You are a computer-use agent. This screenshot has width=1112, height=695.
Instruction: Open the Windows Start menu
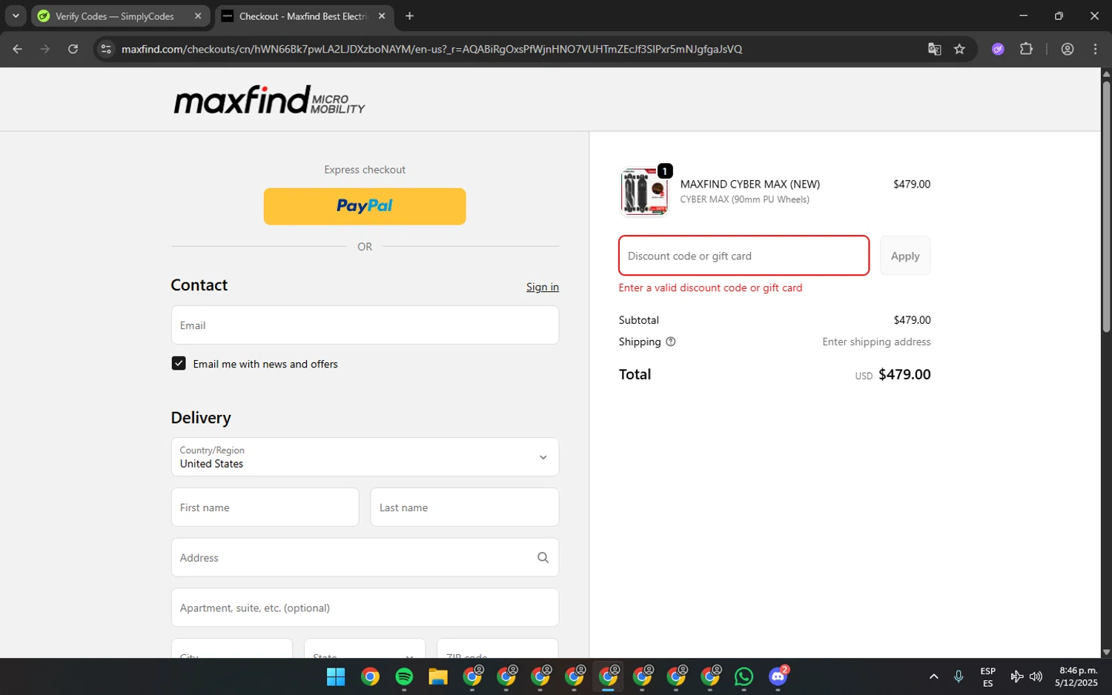click(336, 676)
